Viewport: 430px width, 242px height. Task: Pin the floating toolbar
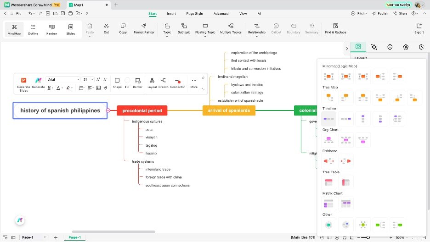pyautogui.click(x=203, y=78)
